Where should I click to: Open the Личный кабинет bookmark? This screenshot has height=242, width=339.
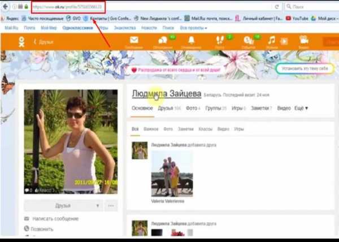point(259,19)
